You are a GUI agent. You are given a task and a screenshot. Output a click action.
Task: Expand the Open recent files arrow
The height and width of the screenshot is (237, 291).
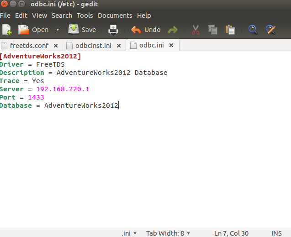[58, 30]
